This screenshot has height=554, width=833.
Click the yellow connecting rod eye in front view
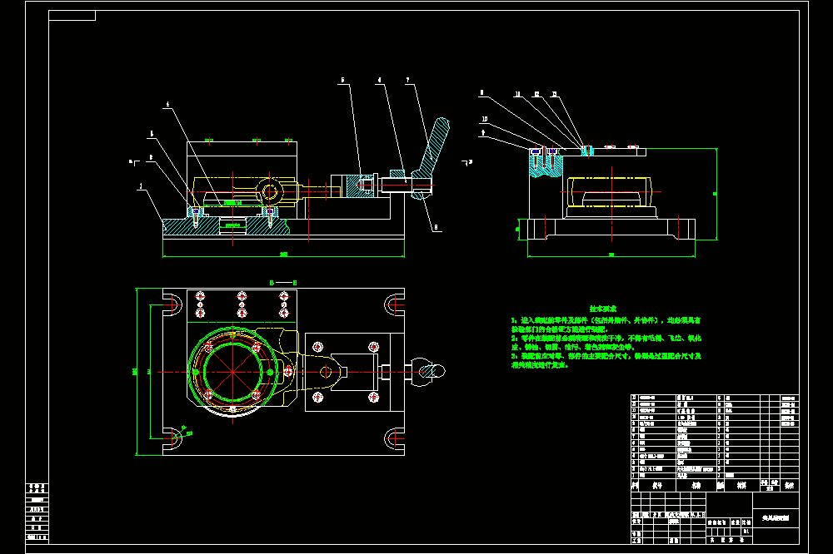point(270,191)
